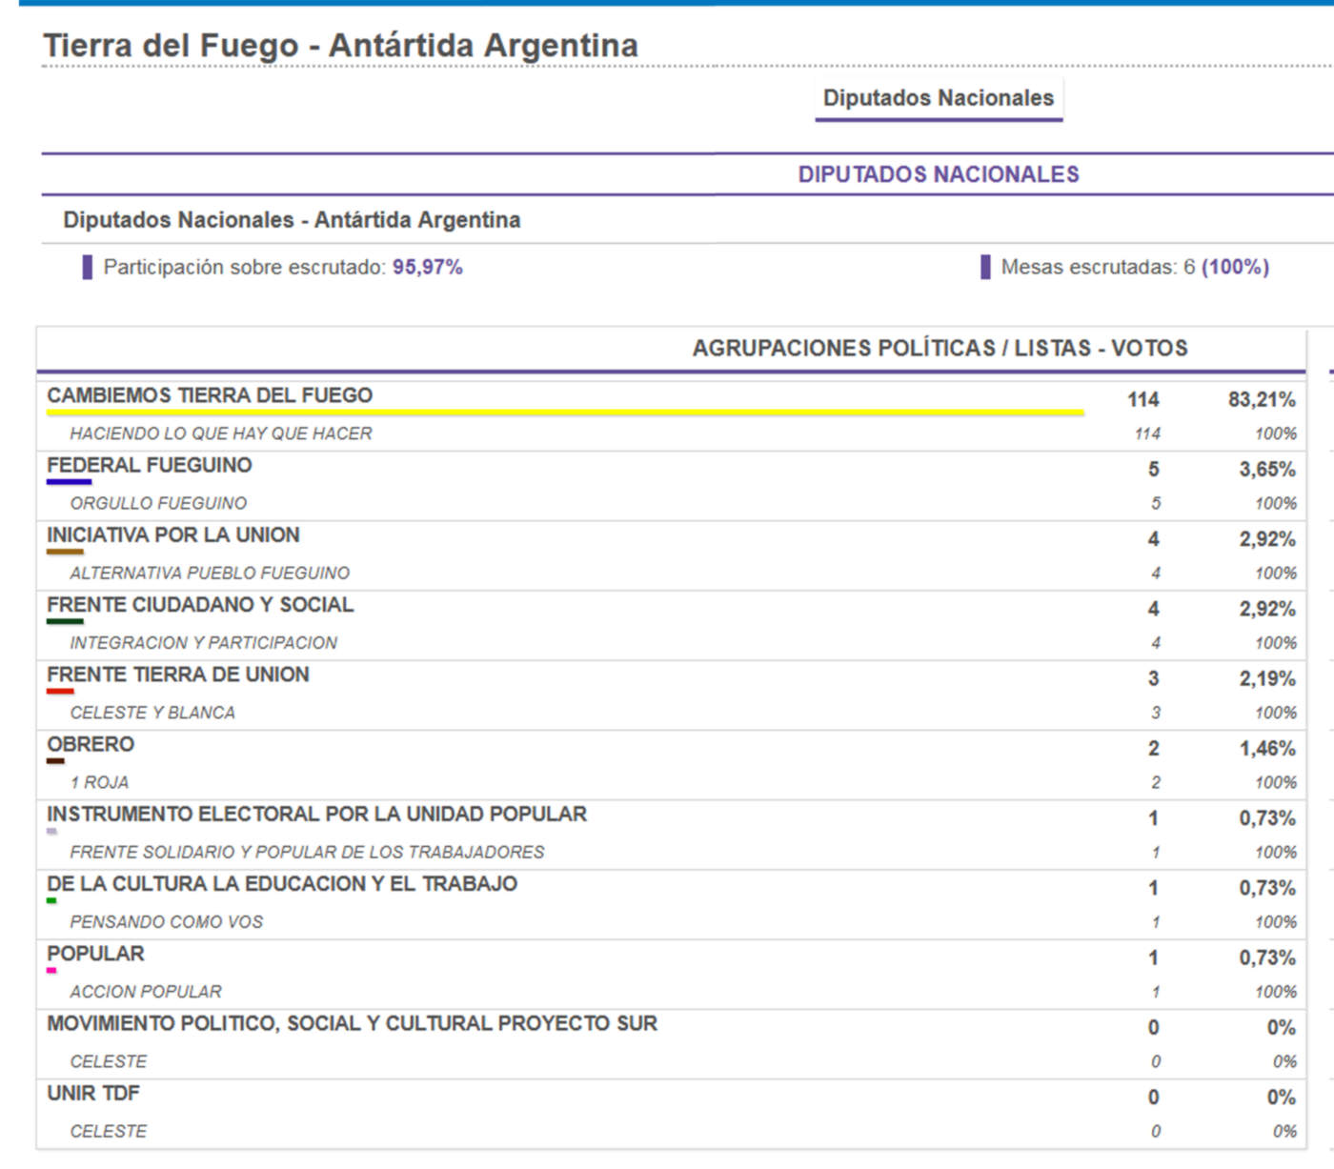Click the yellow Cambiemos vote bar
Screen dimensions: 1334x1169
tap(565, 413)
